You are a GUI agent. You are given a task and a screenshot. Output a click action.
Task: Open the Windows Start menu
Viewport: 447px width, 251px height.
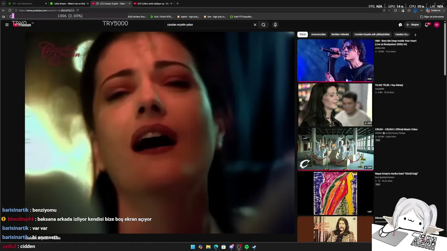(x=193, y=247)
